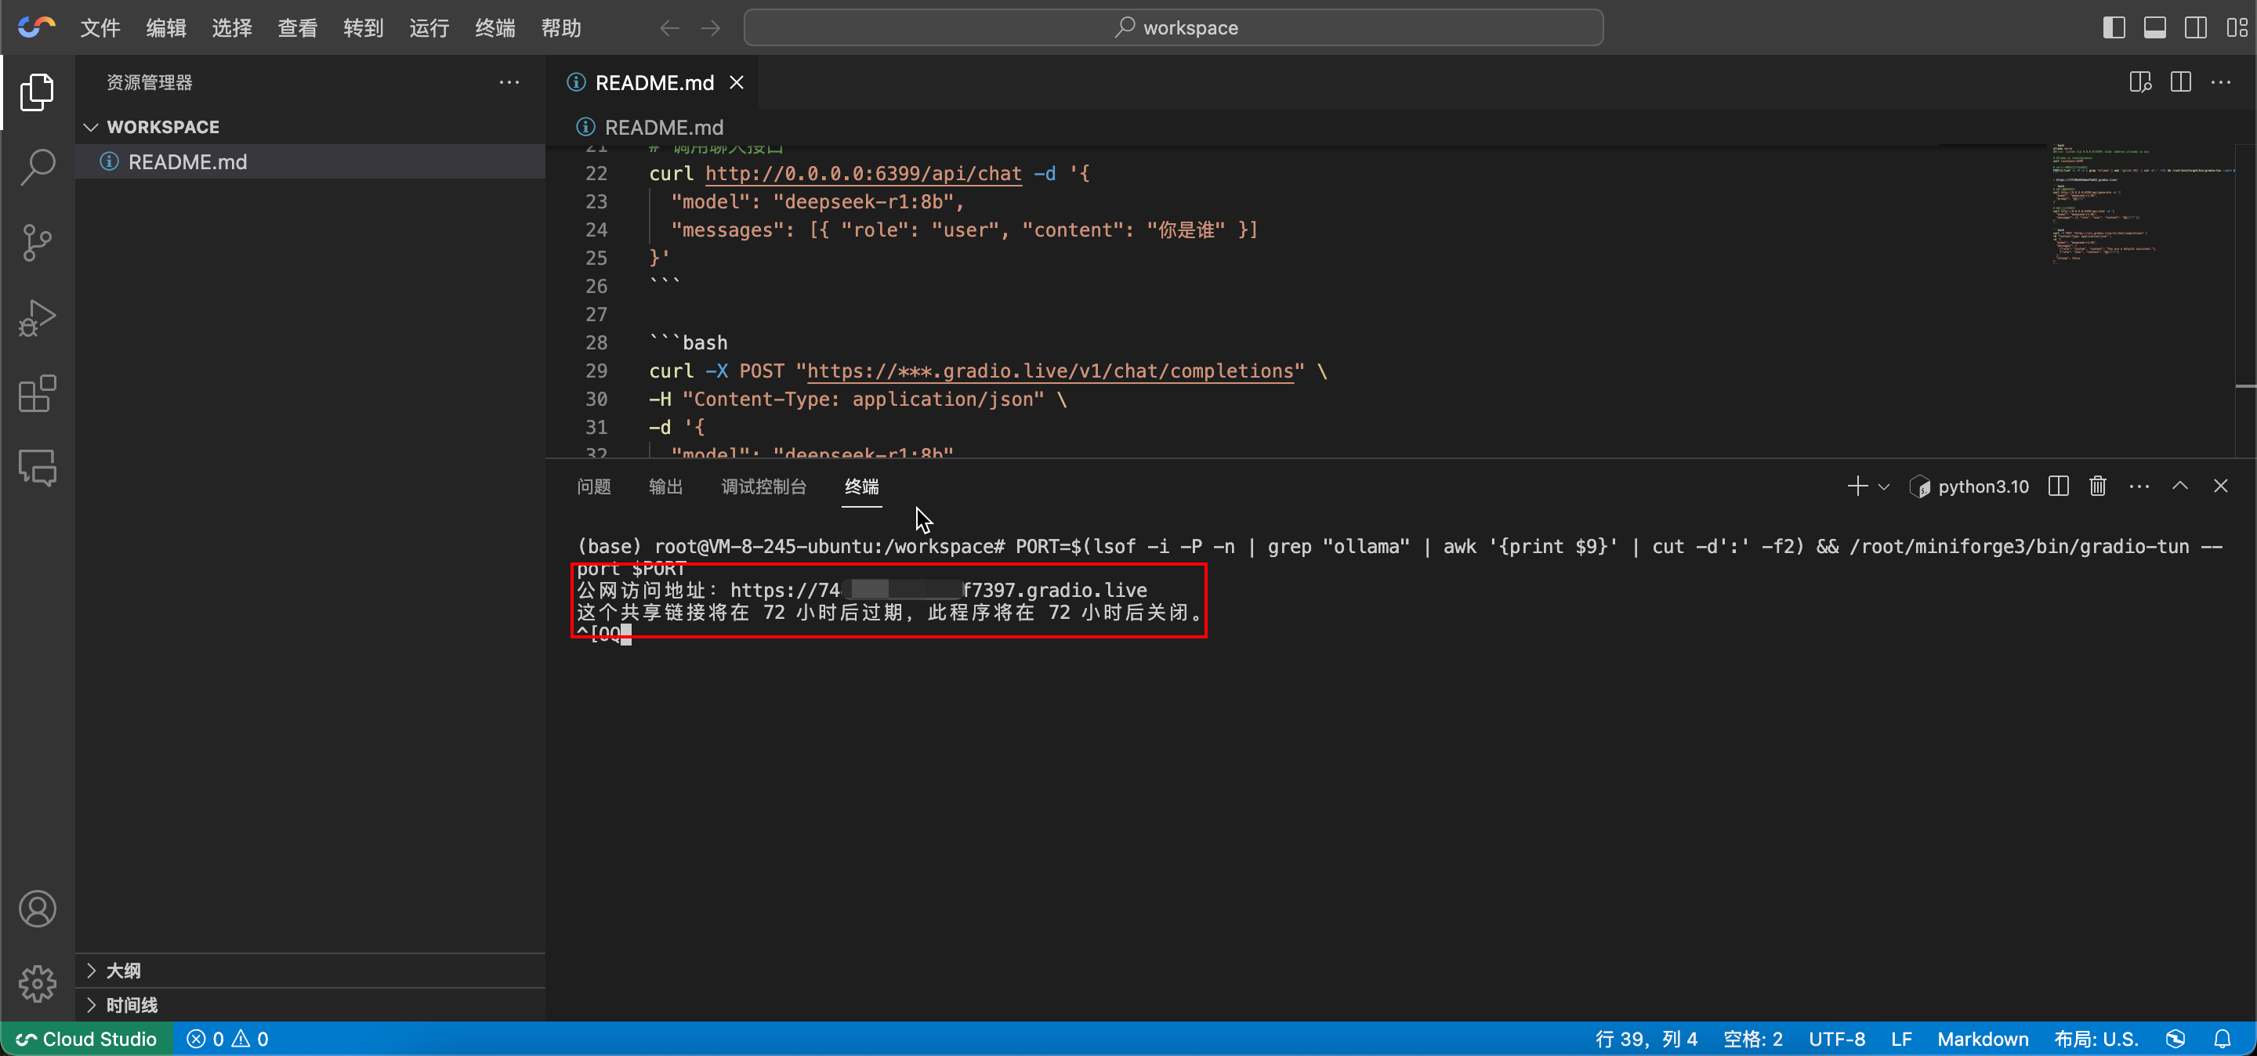Click the Manage gear icon
The height and width of the screenshot is (1056, 2257).
click(37, 984)
